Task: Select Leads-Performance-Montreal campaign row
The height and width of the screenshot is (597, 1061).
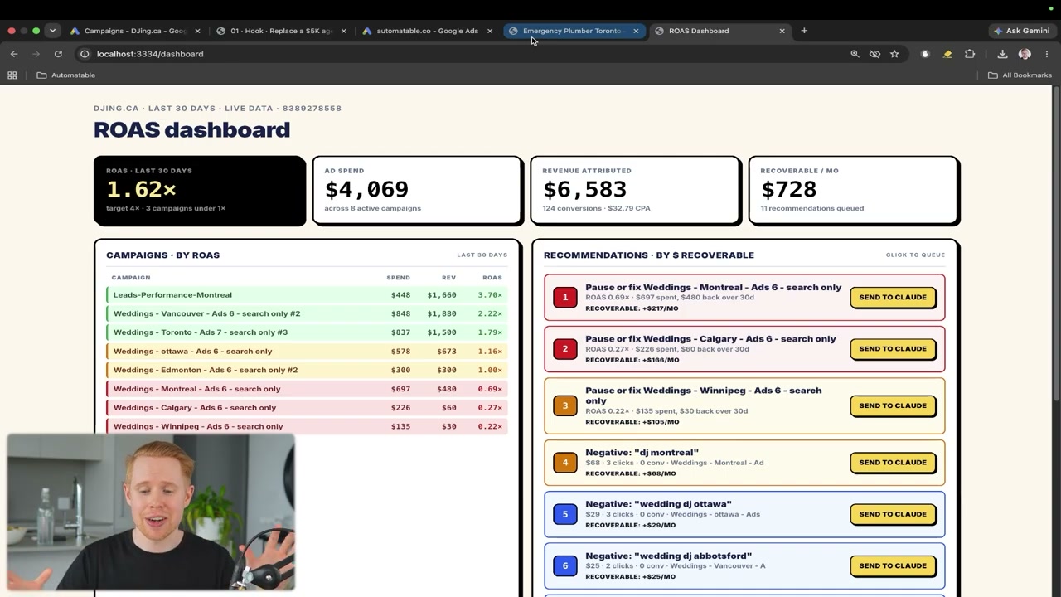Action: point(308,294)
